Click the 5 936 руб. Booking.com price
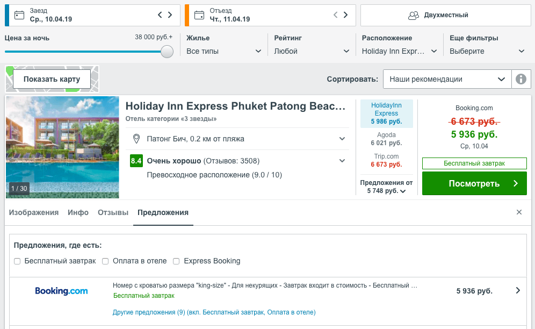 [x=474, y=134]
